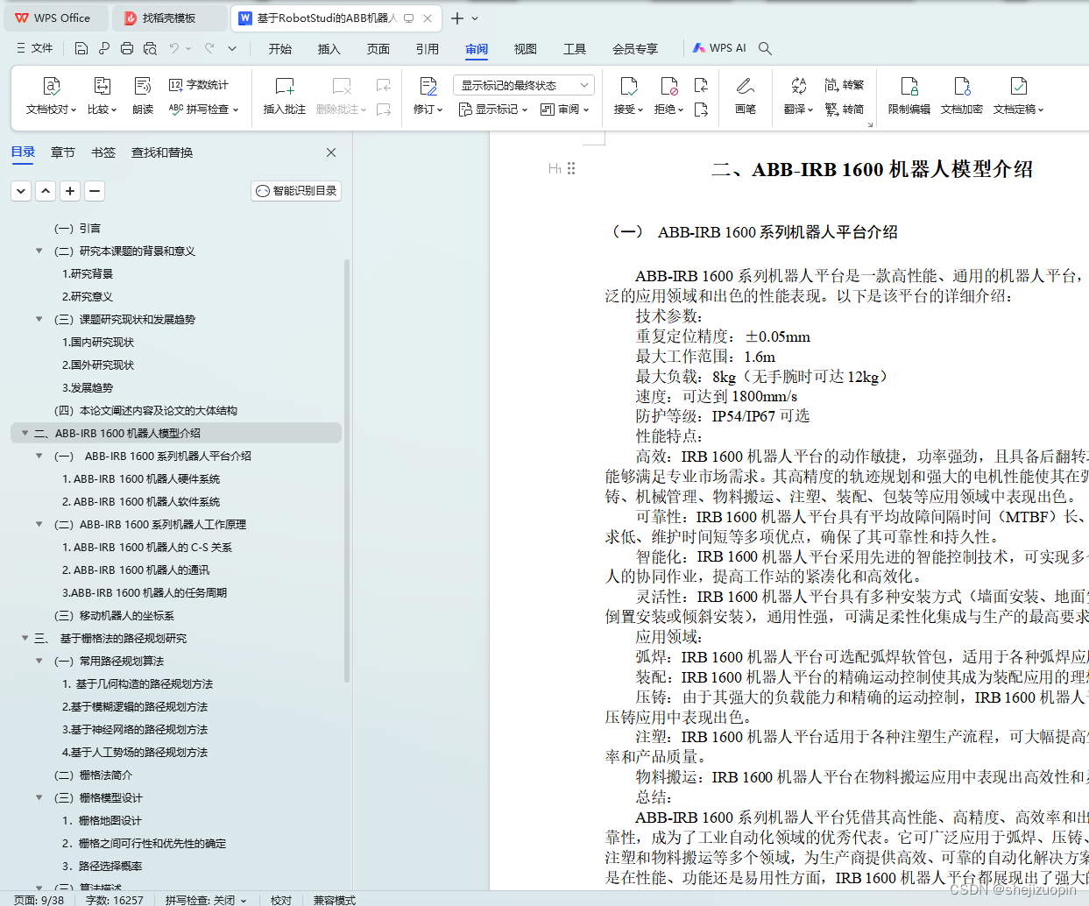
Task: Switch to the 书签 navigation tab
Action: tap(103, 152)
